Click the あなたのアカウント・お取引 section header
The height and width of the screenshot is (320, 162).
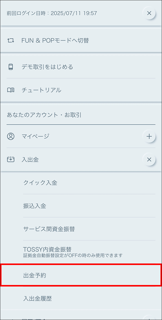click(x=44, y=115)
